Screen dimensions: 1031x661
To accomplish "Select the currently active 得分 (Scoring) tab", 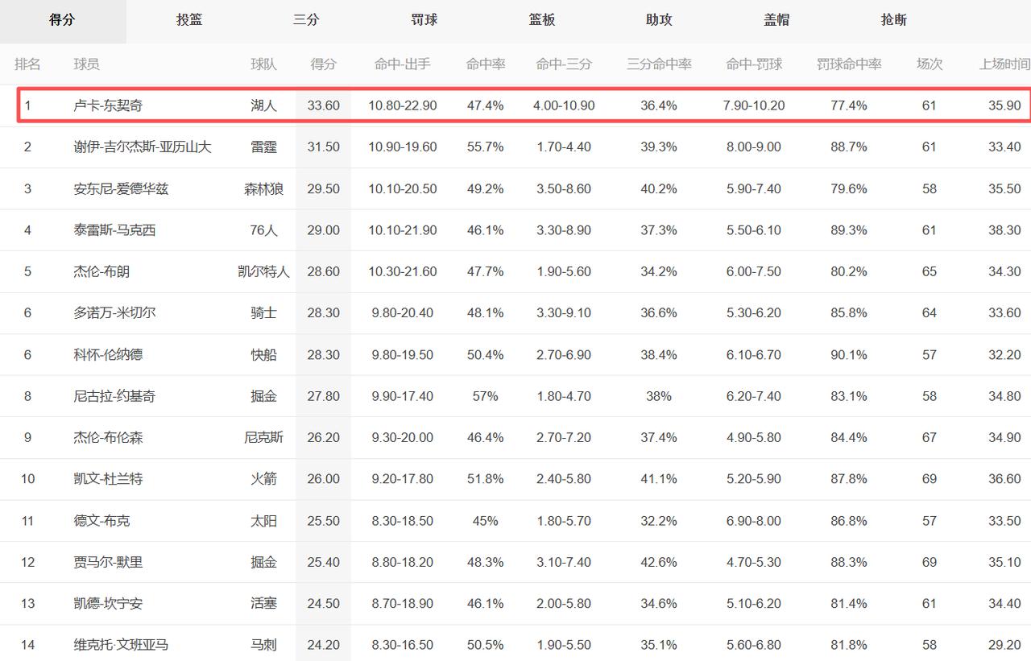I will pyautogui.click(x=63, y=21).
